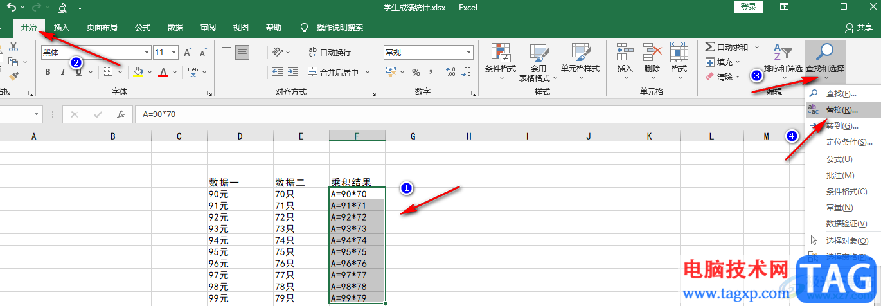Open the Name Box dropdown arrow

pos(36,114)
